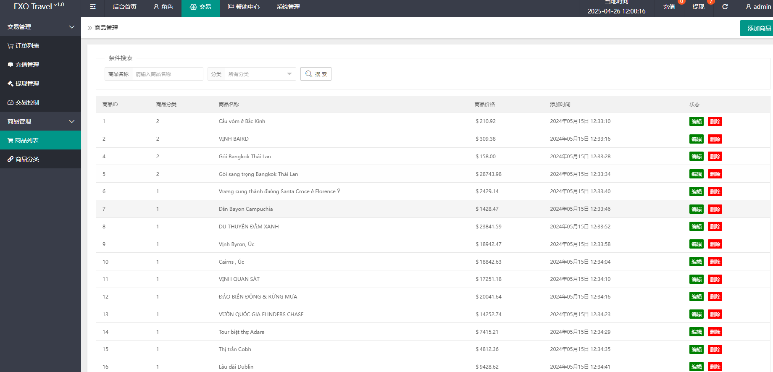This screenshot has width=773, height=372.
Task: Edit the VỊNH BAIRD product row
Action: (x=696, y=139)
